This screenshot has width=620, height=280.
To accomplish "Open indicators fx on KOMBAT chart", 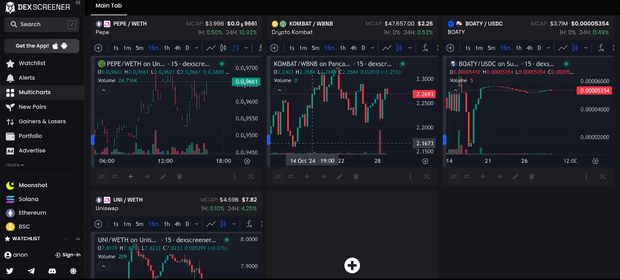I will (x=425, y=48).
